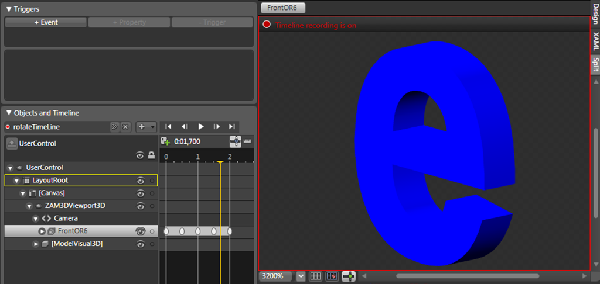Click the FrontOR6 breadcrumb button
This screenshot has height=284, width=600.
(x=283, y=8)
